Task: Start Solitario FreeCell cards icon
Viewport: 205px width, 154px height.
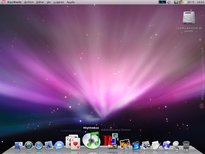Action: pos(73,142)
